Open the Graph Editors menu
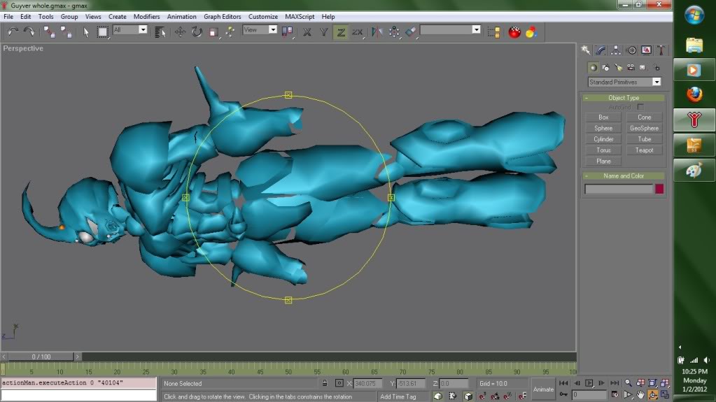Viewport: 716px width, 402px height. pos(223,16)
